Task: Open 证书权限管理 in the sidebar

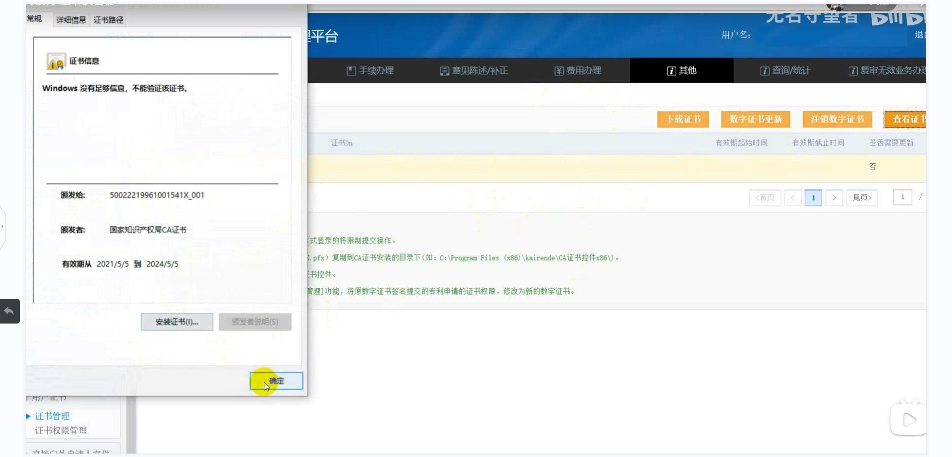Action: coord(61,431)
